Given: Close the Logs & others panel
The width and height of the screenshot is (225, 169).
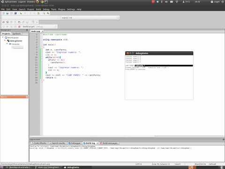Looking at the screenshot, I should (224, 139).
